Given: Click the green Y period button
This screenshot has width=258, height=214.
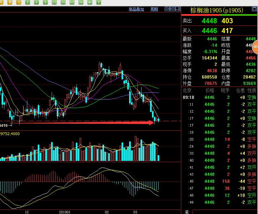Looking at the screenshot, I should (99, 2).
